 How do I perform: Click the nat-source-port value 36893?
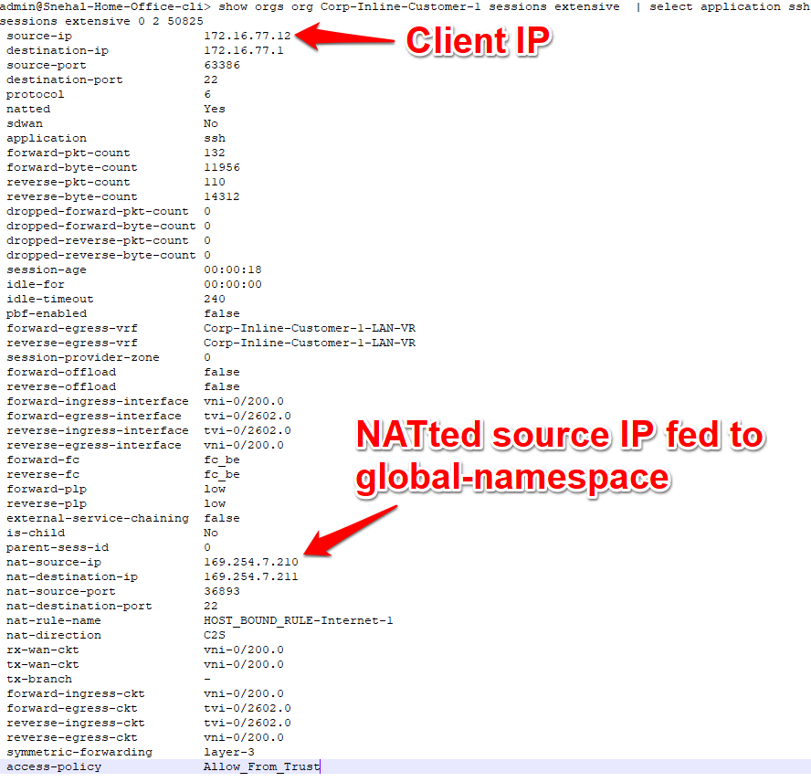(x=222, y=591)
